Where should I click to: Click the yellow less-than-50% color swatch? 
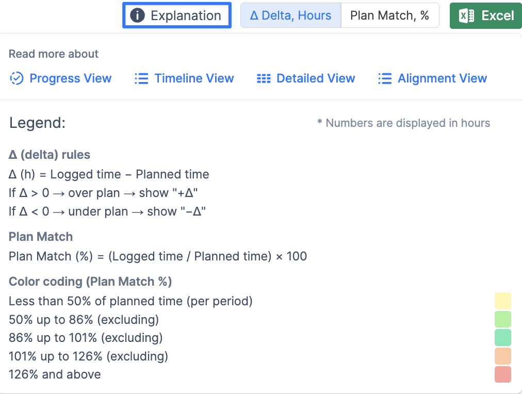[x=503, y=301]
